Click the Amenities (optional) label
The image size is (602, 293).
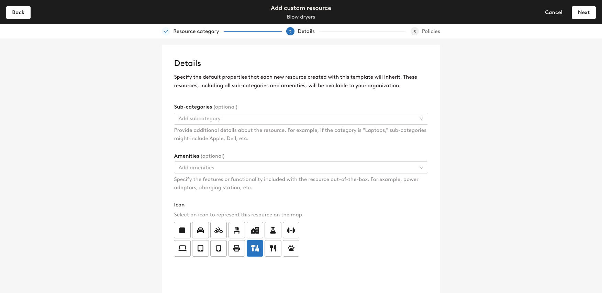[199, 156]
